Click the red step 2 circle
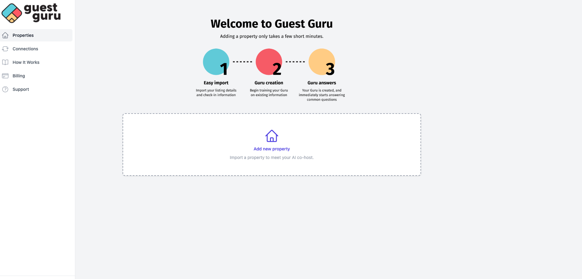 pos(269,62)
